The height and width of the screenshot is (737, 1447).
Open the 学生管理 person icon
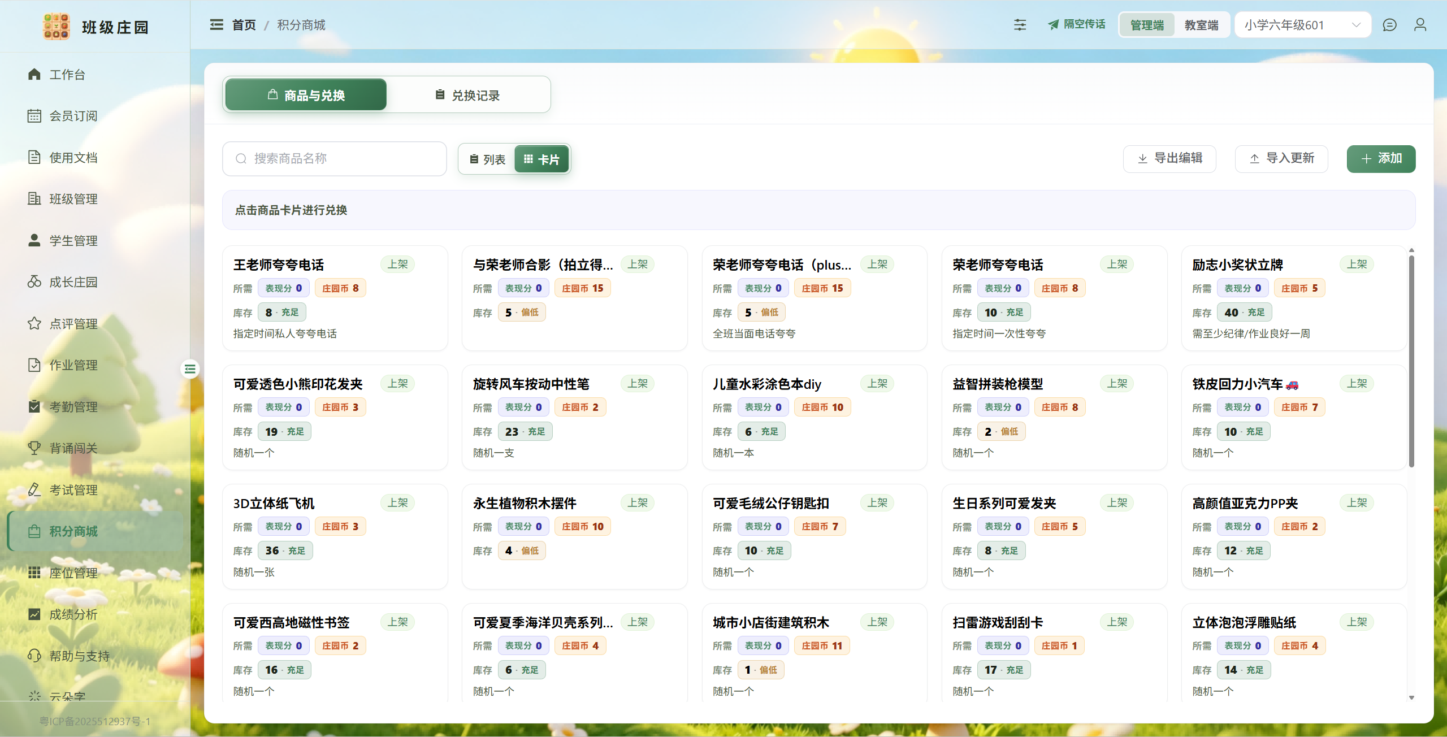(x=34, y=240)
